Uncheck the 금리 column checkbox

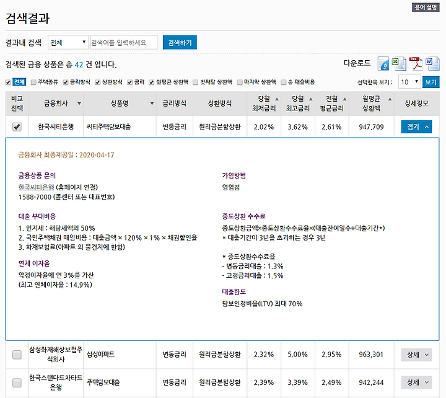[x=129, y=82]
